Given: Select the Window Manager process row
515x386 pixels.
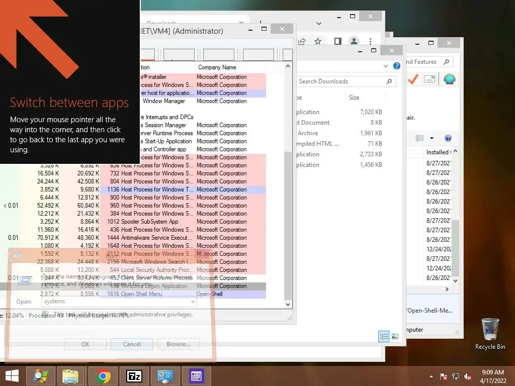Looking at the screenshot, I should pyautogui.click(x=203, y=101).
